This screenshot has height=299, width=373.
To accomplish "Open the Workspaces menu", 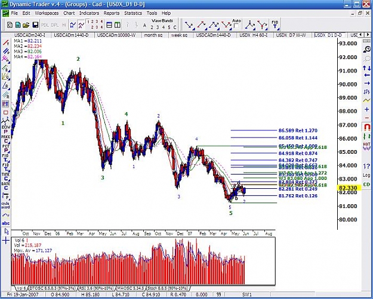I will tap(47, 13).
